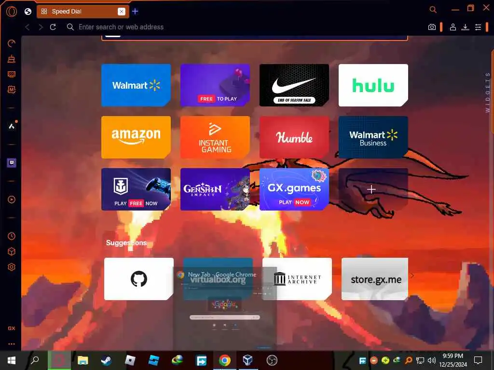This screenshot has width=494, height=370.
Task: Open the Opera menu logo
Action: (12, 12)
